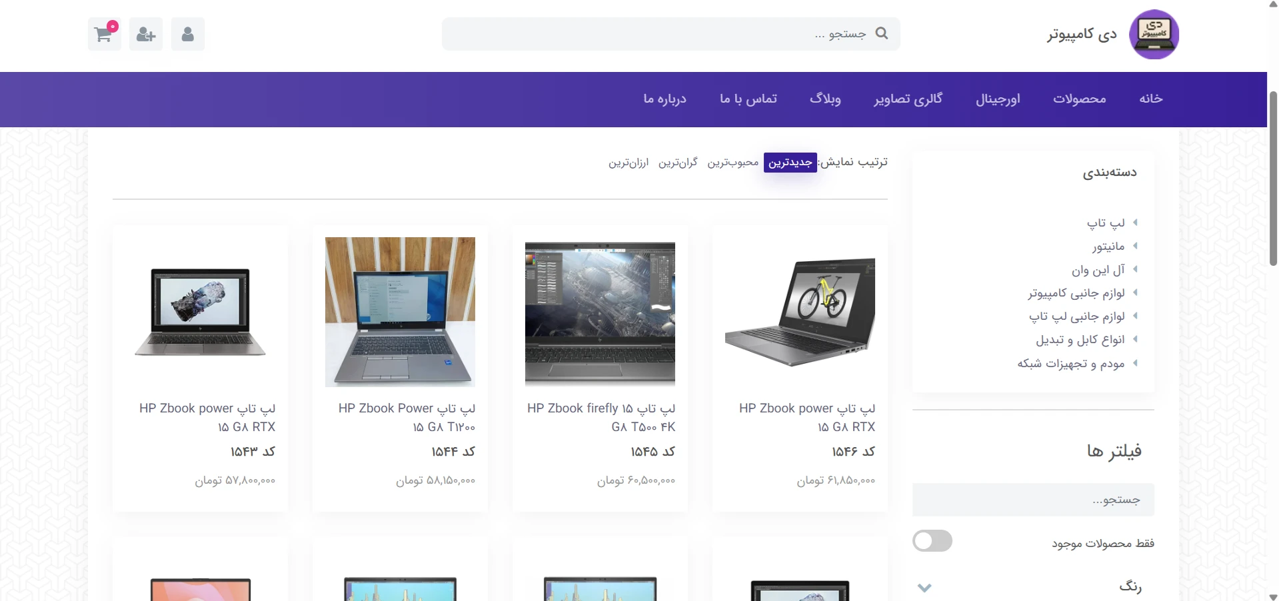The height and width of the screenshot is (601, 1279).
Task: Open the HP Zbook firefly 15 G8 thumbnail
Action: click(x=600, y=312)
